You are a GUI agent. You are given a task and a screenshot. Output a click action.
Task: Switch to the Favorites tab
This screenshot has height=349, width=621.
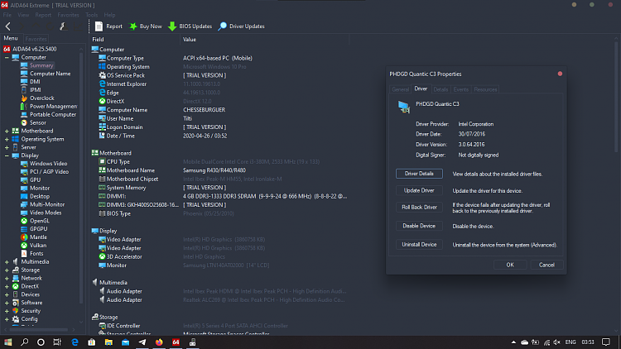[36, 39]
